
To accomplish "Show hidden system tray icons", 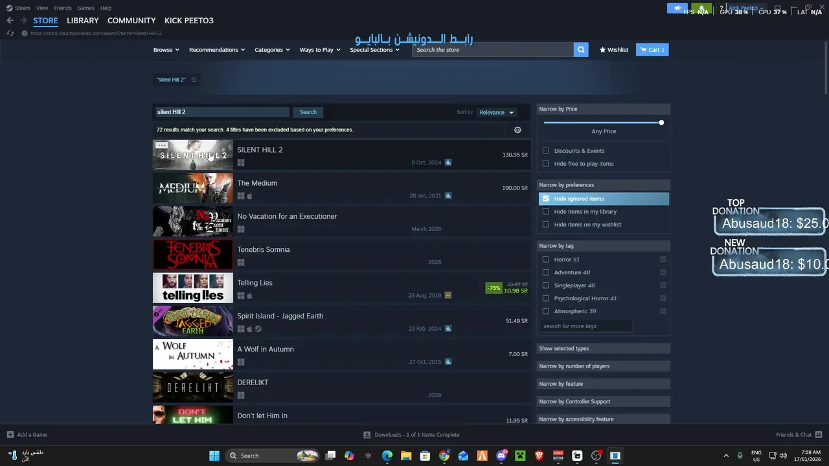I will pyautogui.click(x=726, y=456).
